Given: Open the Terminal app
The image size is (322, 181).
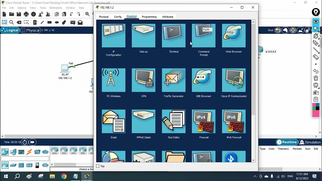Looking at the screenshot, I should 174,36.
